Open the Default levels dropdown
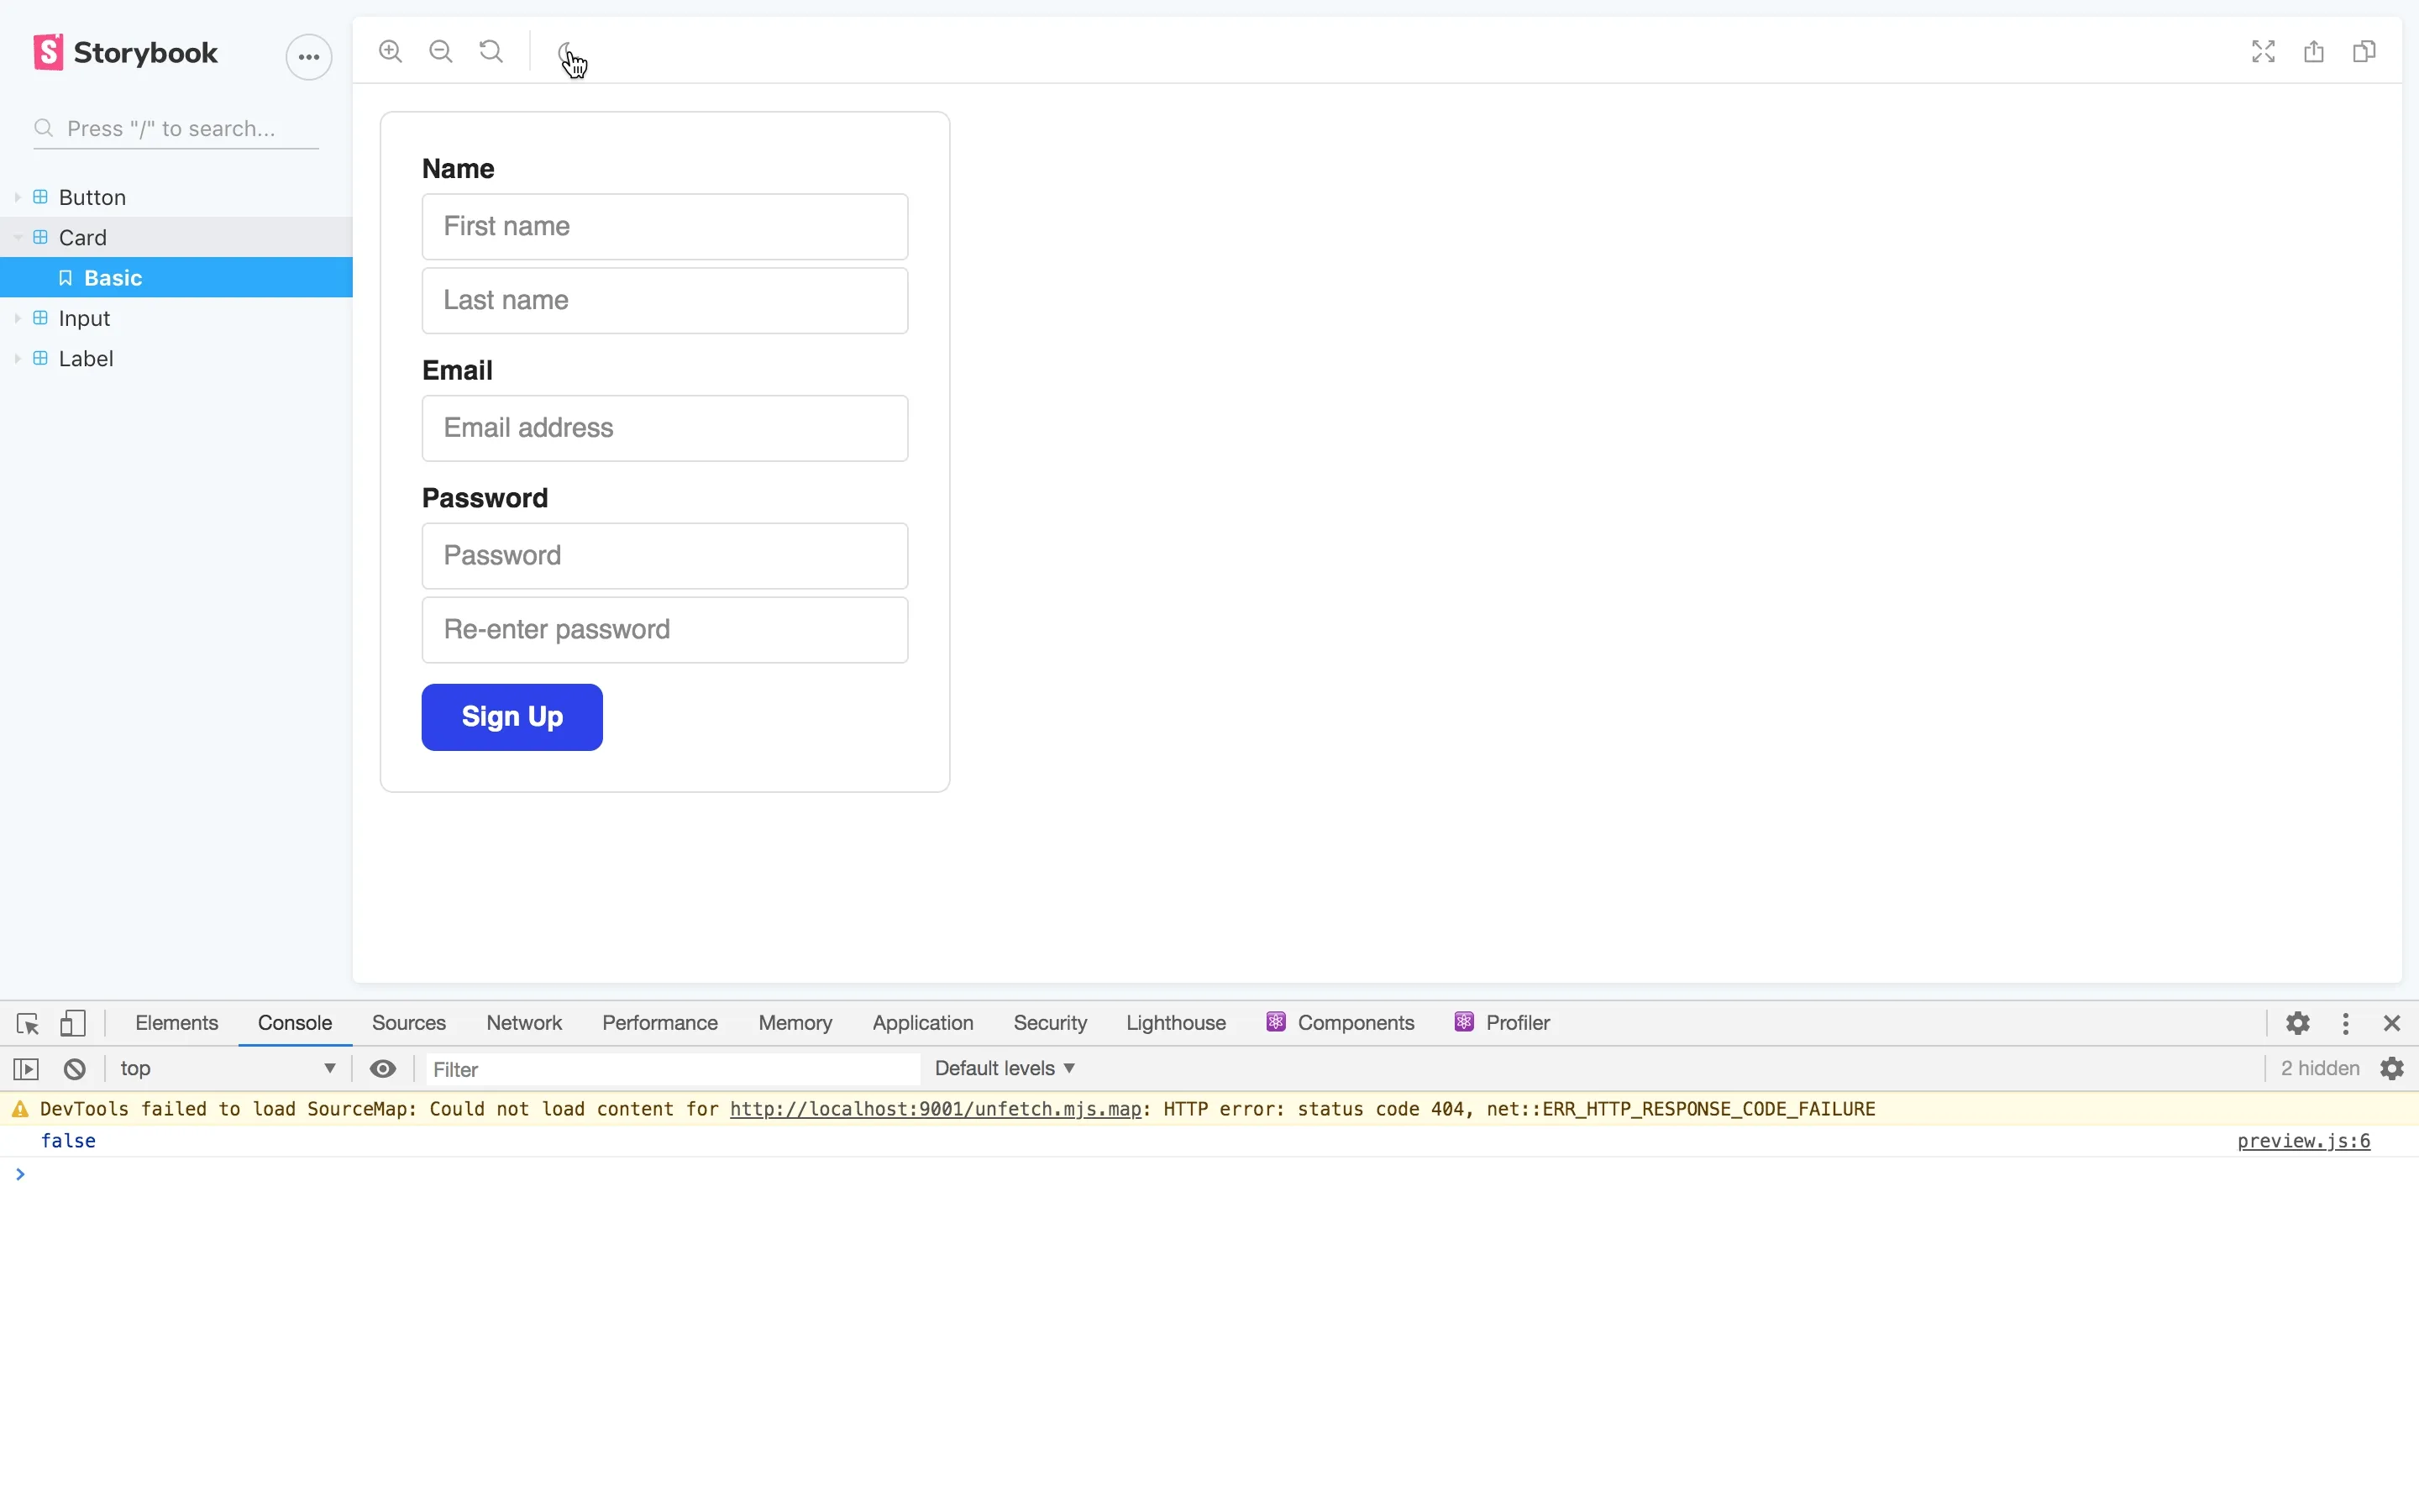This screenshot has width=2419, height=1512. [x=1005, y=1068]
